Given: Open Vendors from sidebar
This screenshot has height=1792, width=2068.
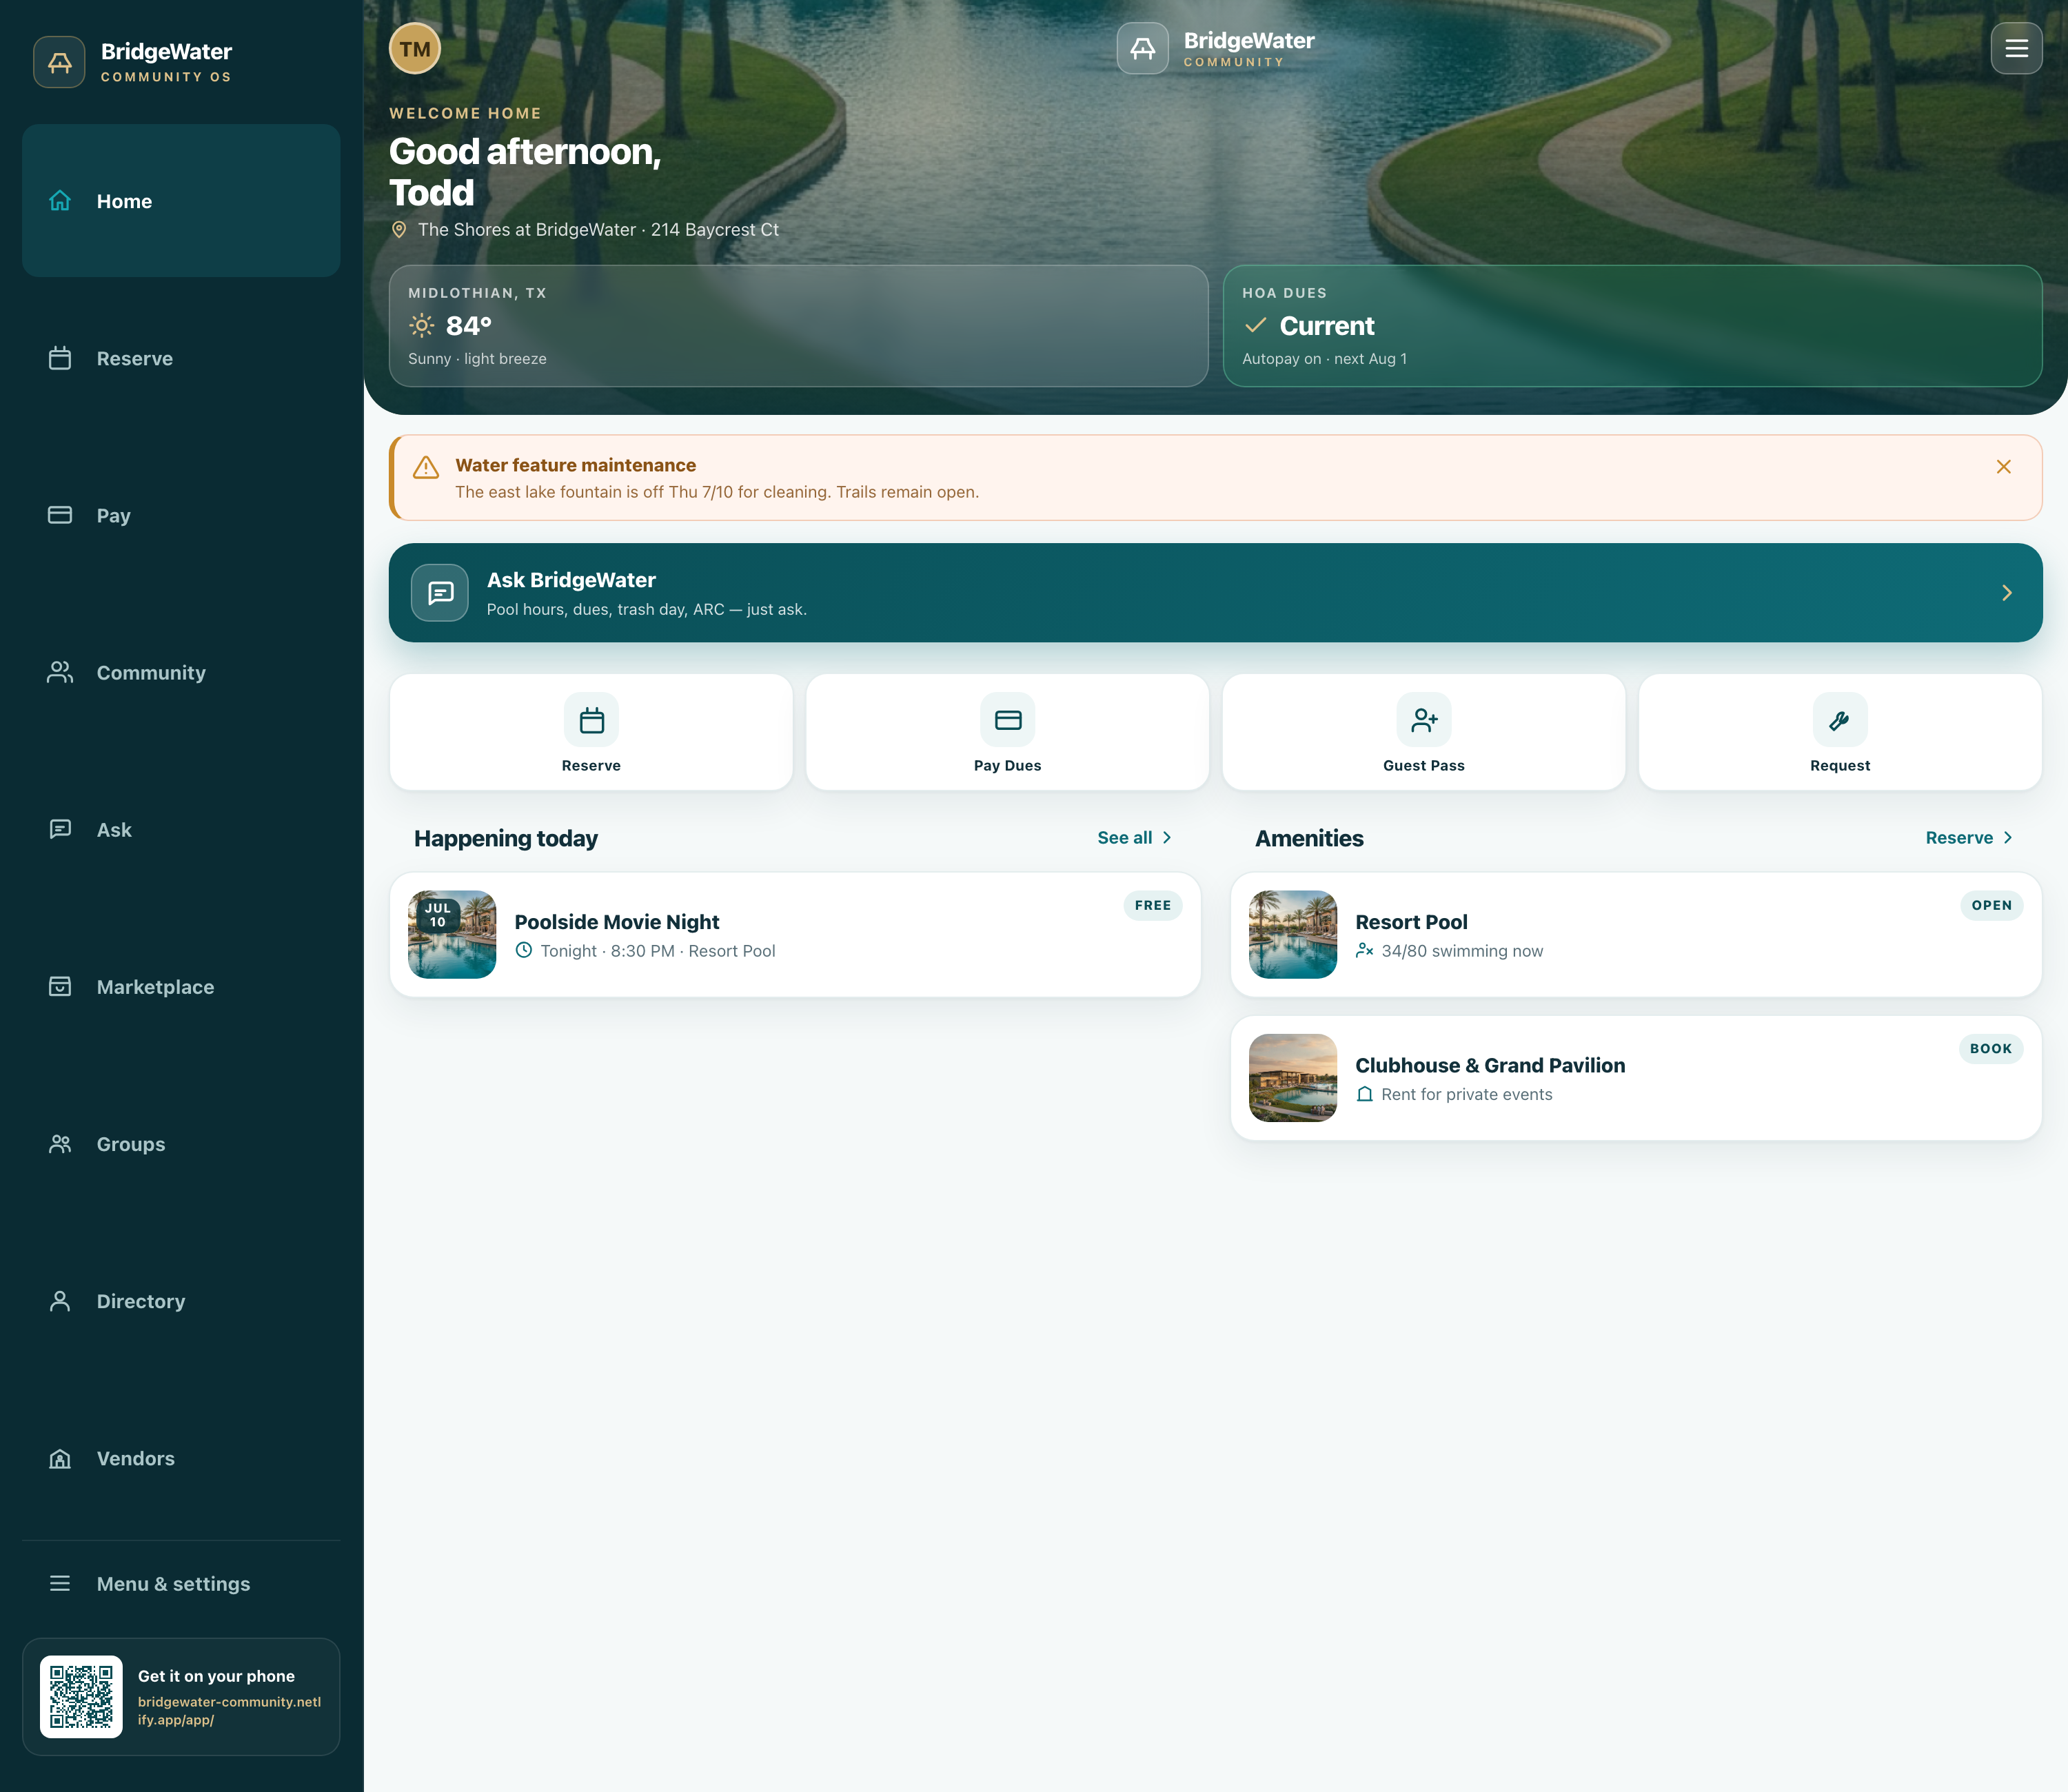Looking at the screenshot, I should coord(181,1458).
